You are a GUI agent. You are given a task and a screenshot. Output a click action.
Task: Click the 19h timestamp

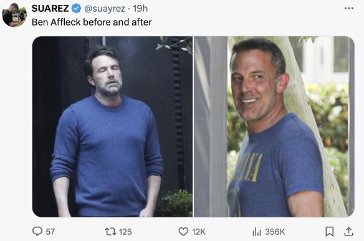[x=140, y=9]
